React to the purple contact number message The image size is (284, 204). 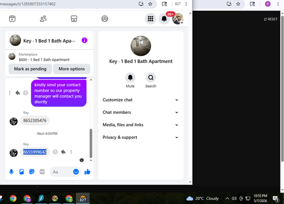(x=26, y=93)
